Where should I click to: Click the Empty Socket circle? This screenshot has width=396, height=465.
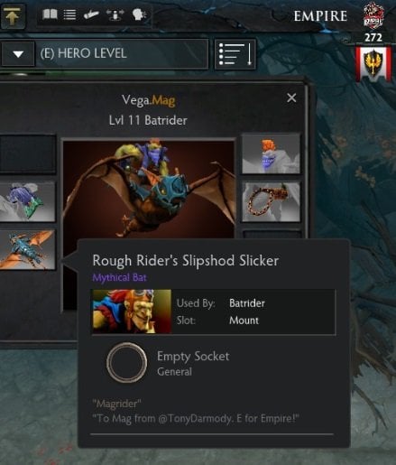pos(126,363)
